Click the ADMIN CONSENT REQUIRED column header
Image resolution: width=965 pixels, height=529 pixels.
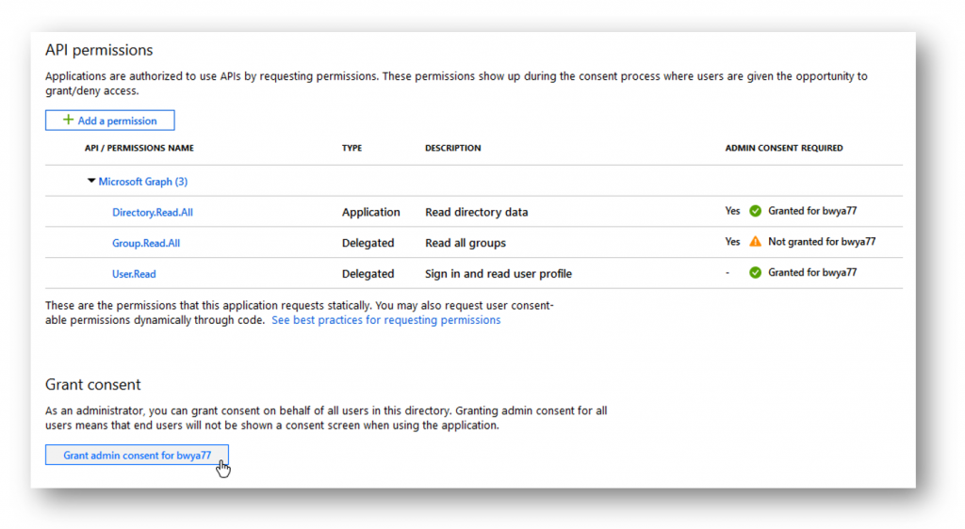(x=784, y=148)
